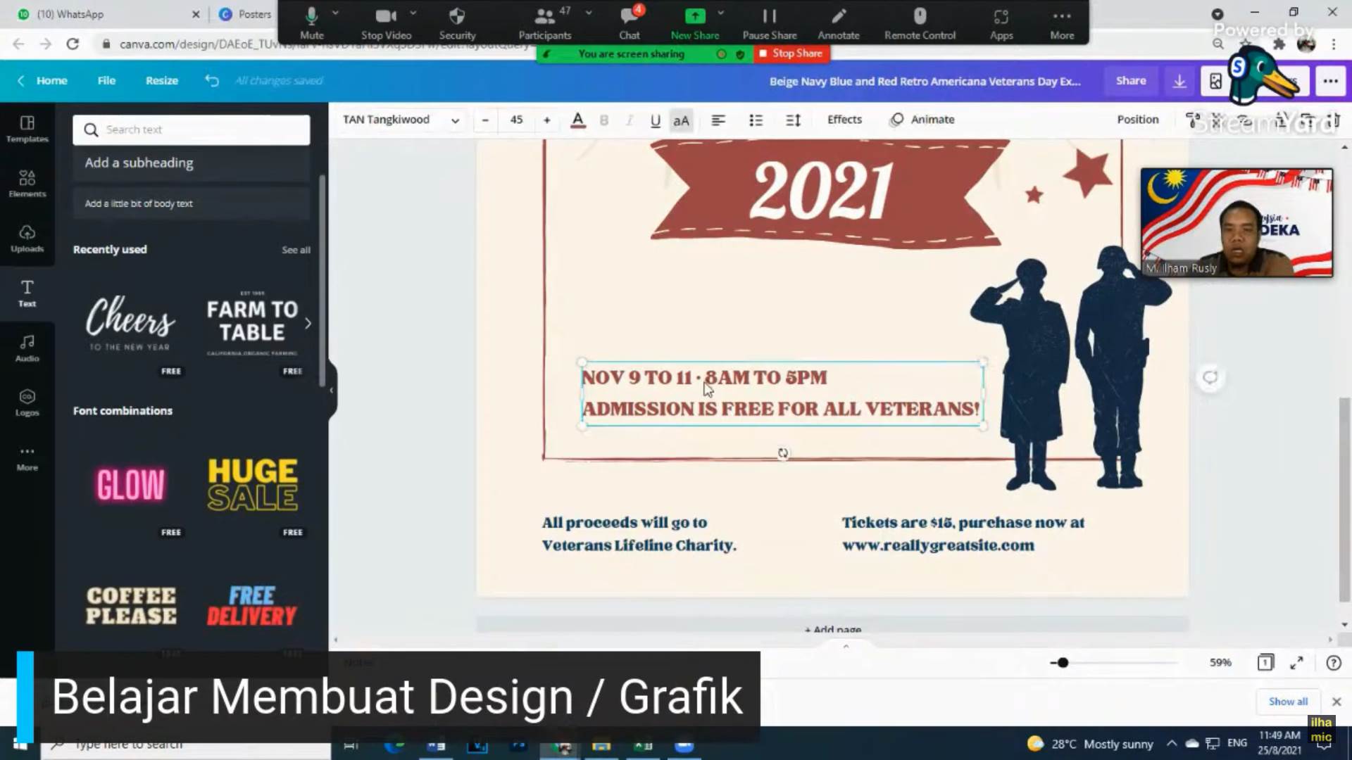The image size is (1352, 760).
Task: Toggle bulleted list formatting
Action: coord(756,120)
